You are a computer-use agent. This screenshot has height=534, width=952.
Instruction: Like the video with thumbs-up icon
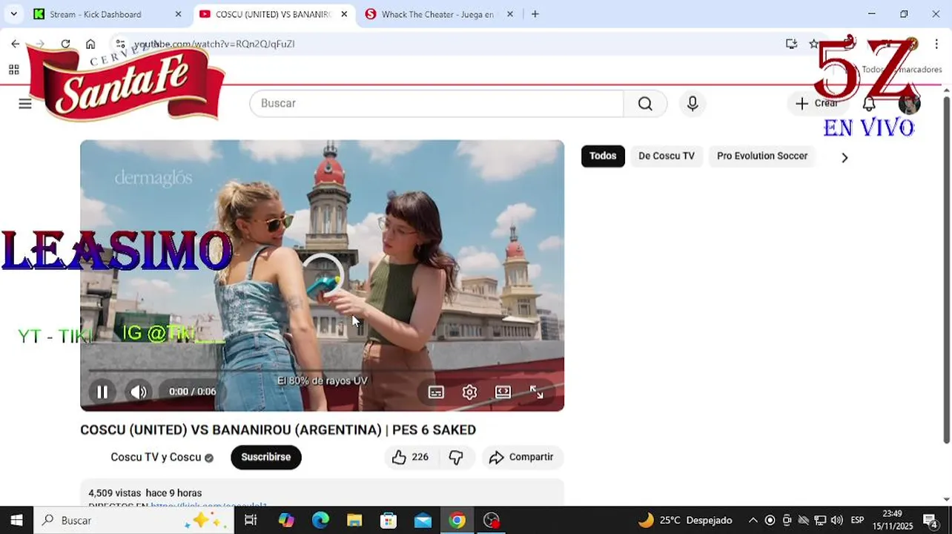pos(411,457)
